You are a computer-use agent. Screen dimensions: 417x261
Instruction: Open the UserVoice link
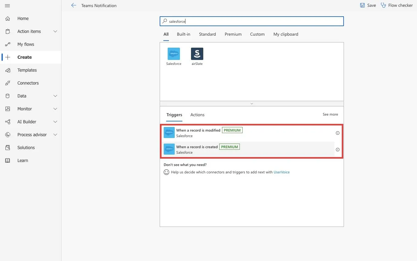point(282,172)
